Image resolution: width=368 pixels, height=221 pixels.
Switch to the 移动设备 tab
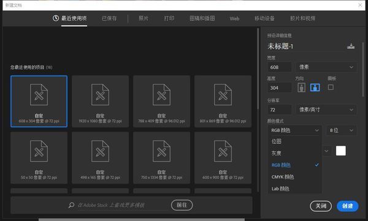click(264, 18)
